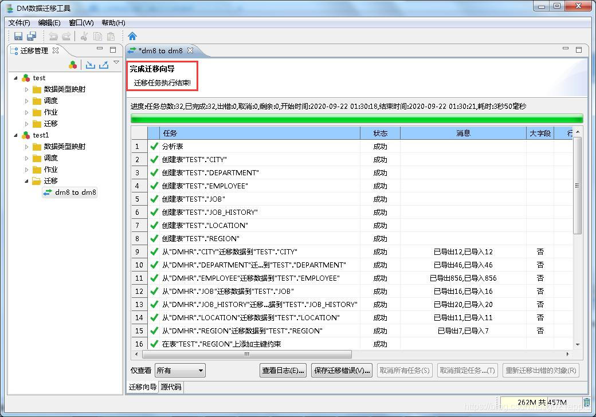Image resolution: width=596 pixels, height=417 pixels.
Task: Select the *dm8 to dm8 editor tab
Action: (x=160, y=50)
